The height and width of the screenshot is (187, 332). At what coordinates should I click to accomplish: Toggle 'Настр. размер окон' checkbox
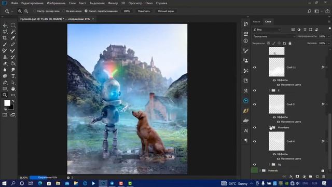tap(35, 11)
